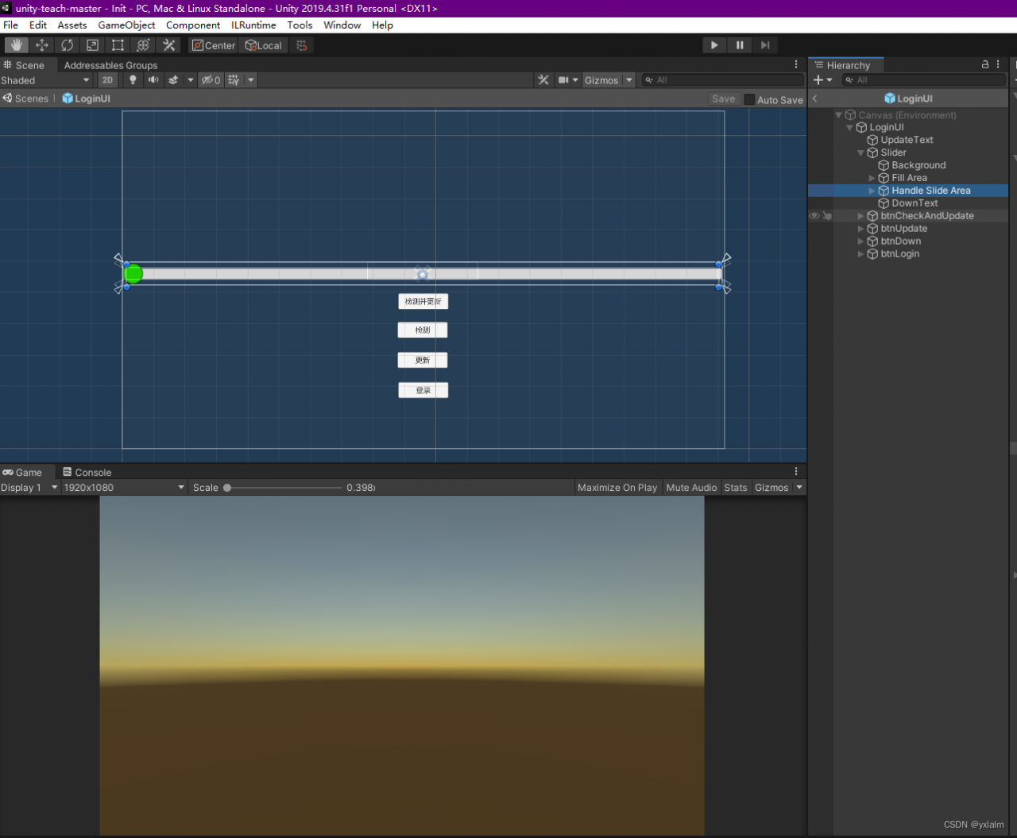This screenshot has height=838, width=1017.
Task: Expand the Fill Area tree node
Action: click(x=872, y=178)
